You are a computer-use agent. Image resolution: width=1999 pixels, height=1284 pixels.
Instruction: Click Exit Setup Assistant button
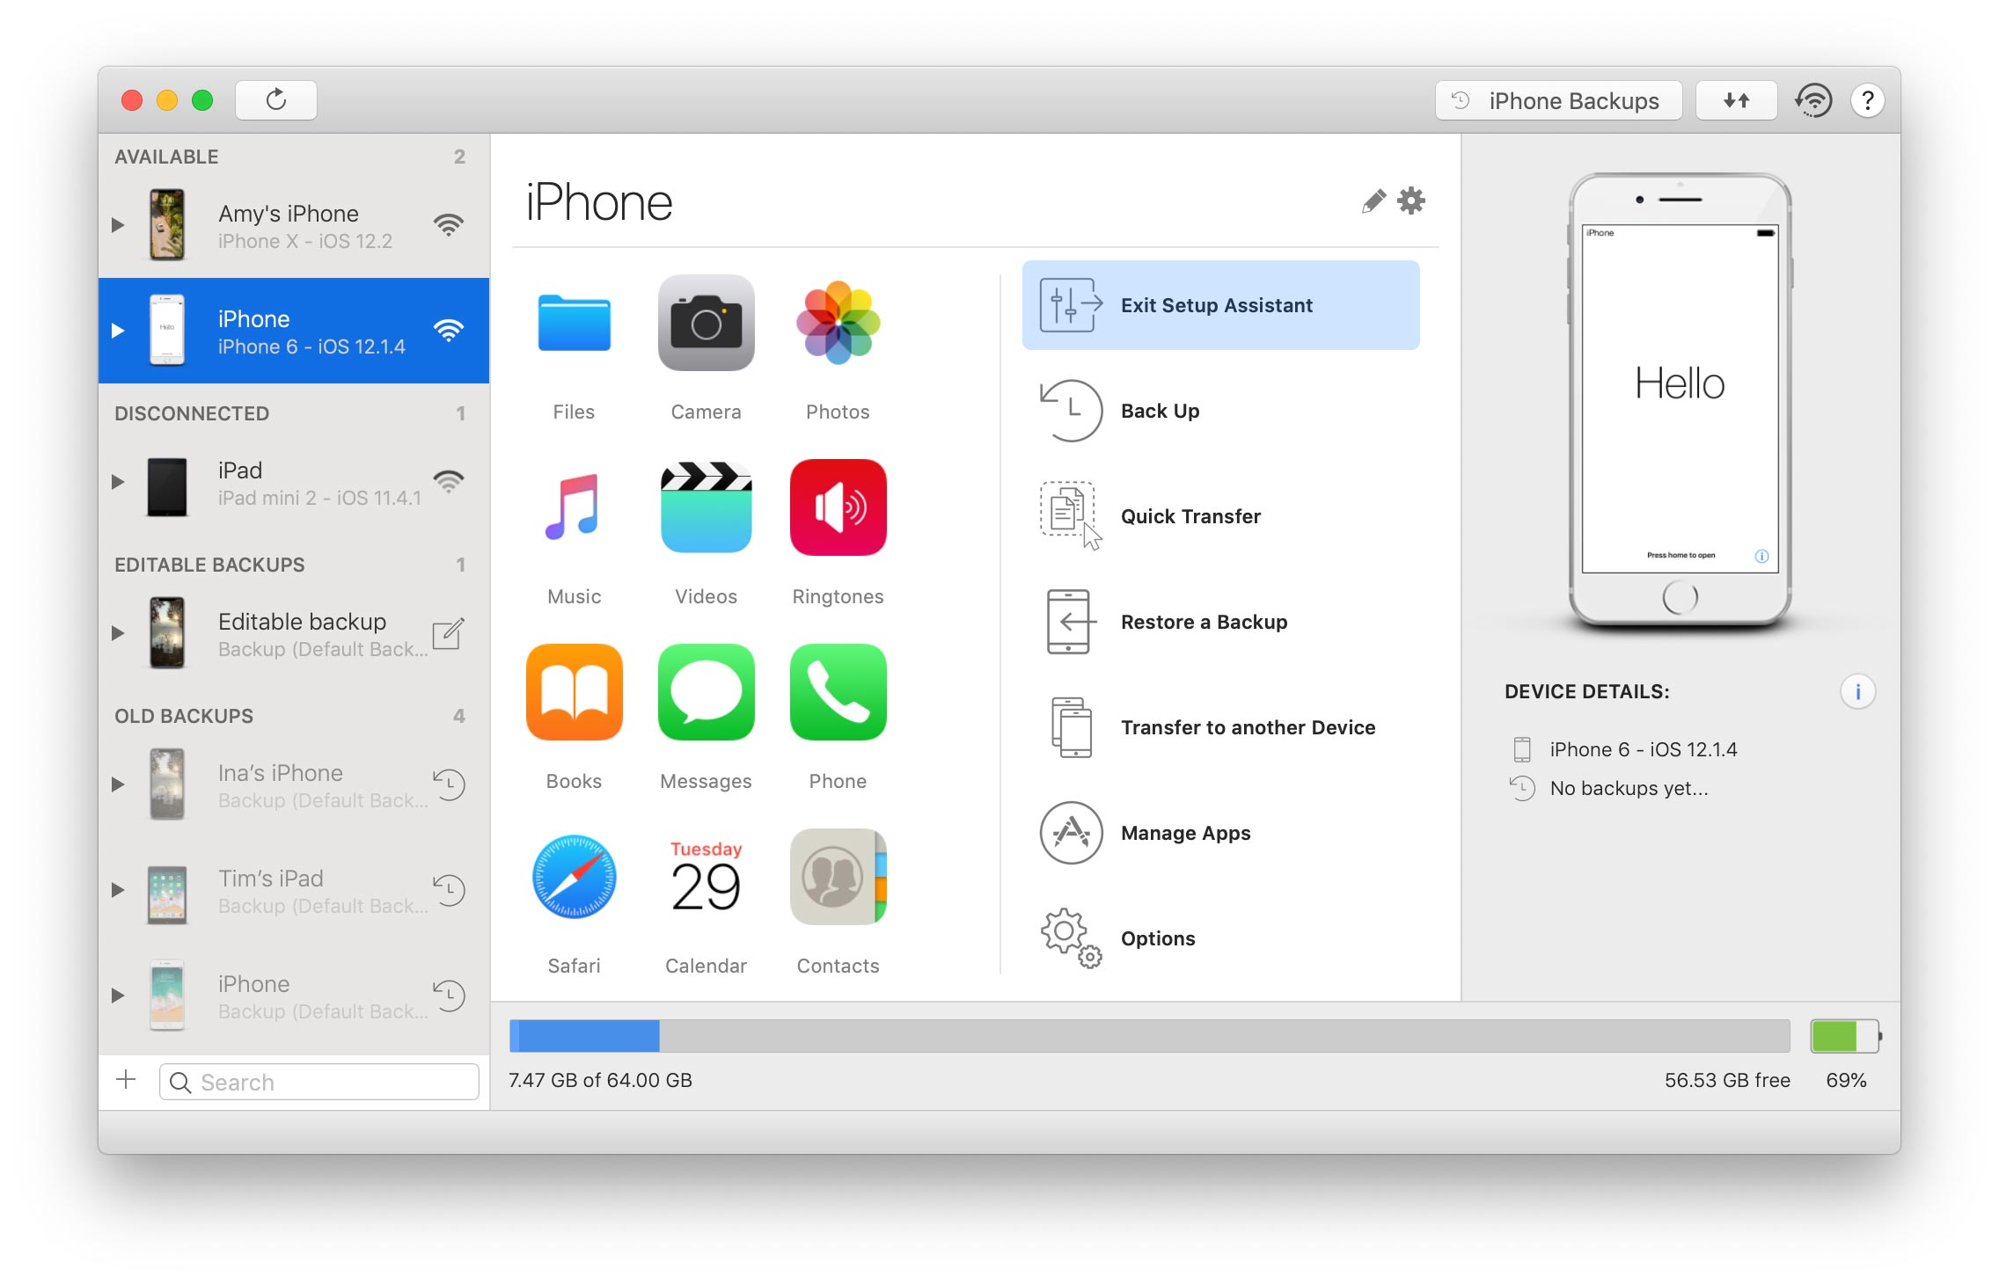tap(1221, 304)
